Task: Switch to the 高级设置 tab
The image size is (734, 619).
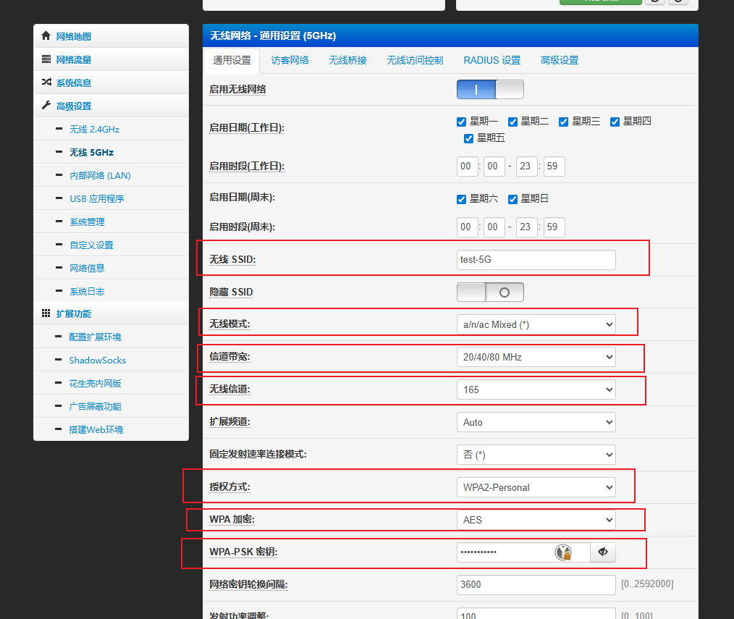Action: pyautogui.click(x=560, y=60)
